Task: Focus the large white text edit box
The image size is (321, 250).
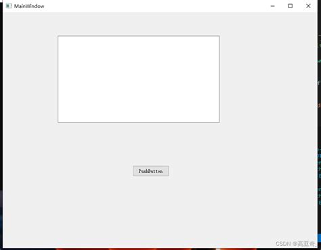Action: coord(139,79)
